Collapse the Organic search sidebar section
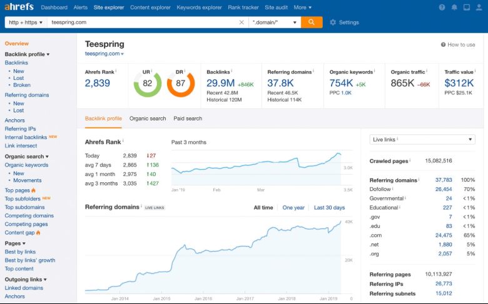This screenshot has height=304, width=488. pyautogui.click(x=27, y=157)
